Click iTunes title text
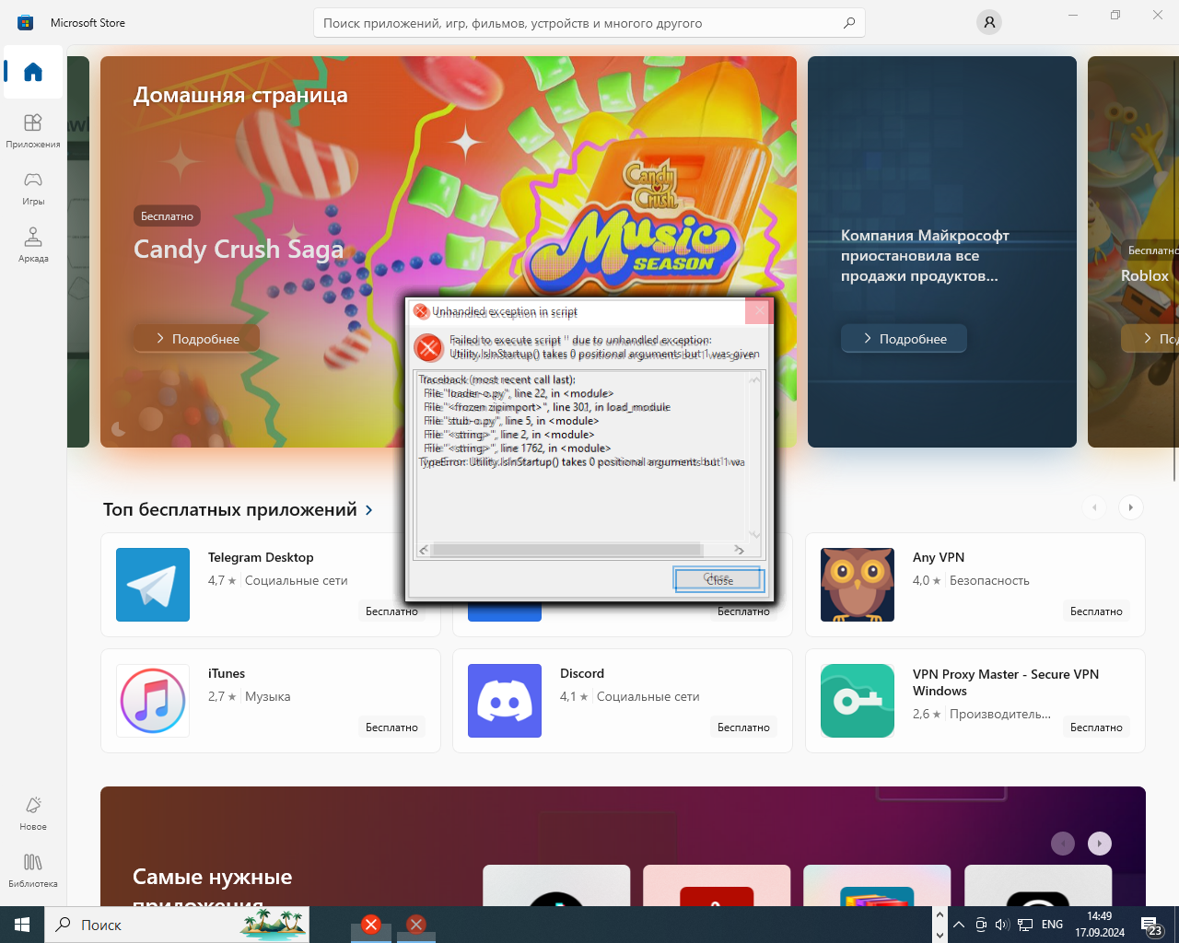This screenshot has width=1179, height=943. point(227,673)
